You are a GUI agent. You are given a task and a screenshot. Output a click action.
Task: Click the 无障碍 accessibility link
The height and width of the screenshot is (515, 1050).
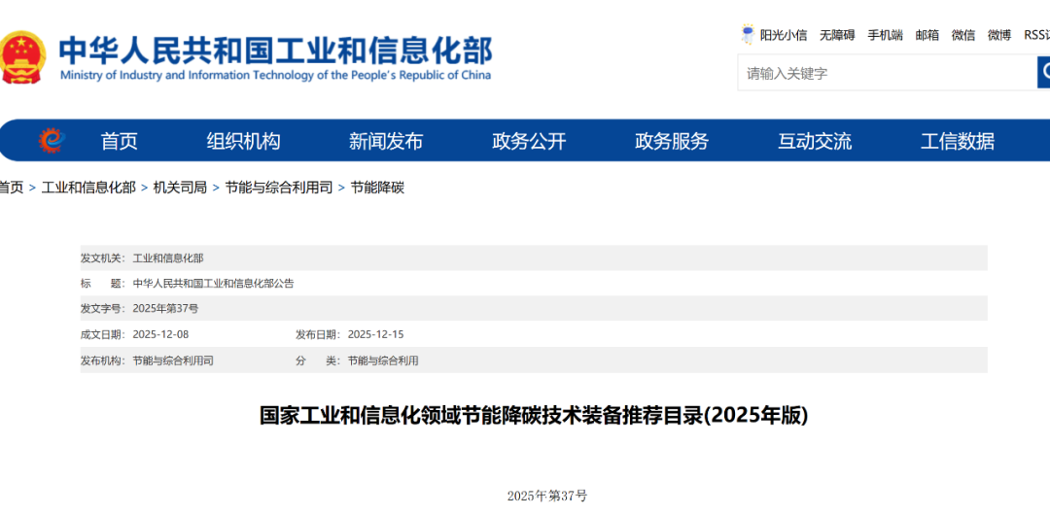pos(838,36)
